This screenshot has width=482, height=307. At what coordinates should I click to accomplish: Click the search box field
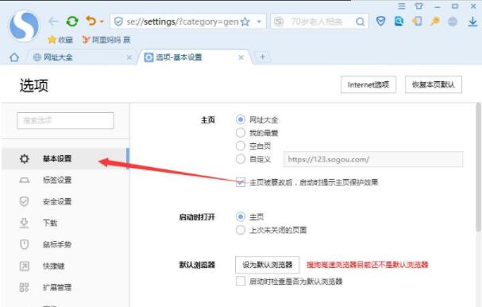click(x=320, y=21)
